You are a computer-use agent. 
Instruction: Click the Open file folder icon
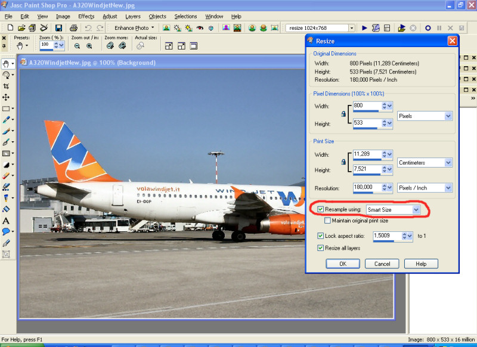21,28
